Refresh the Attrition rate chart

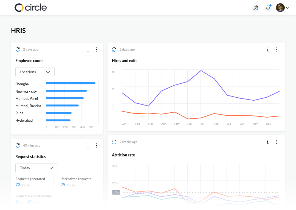(114, 142)
